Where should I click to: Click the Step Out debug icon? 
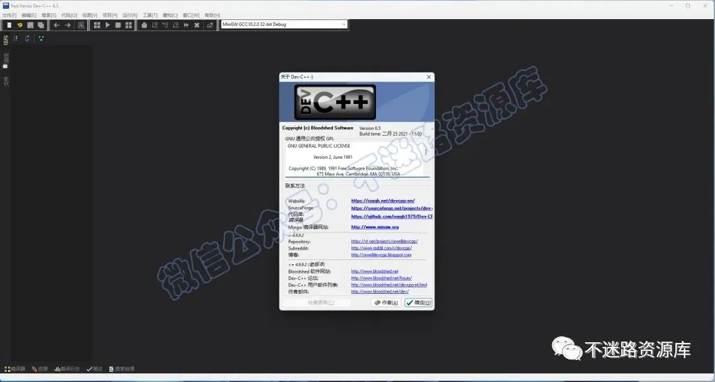point(175,25)
